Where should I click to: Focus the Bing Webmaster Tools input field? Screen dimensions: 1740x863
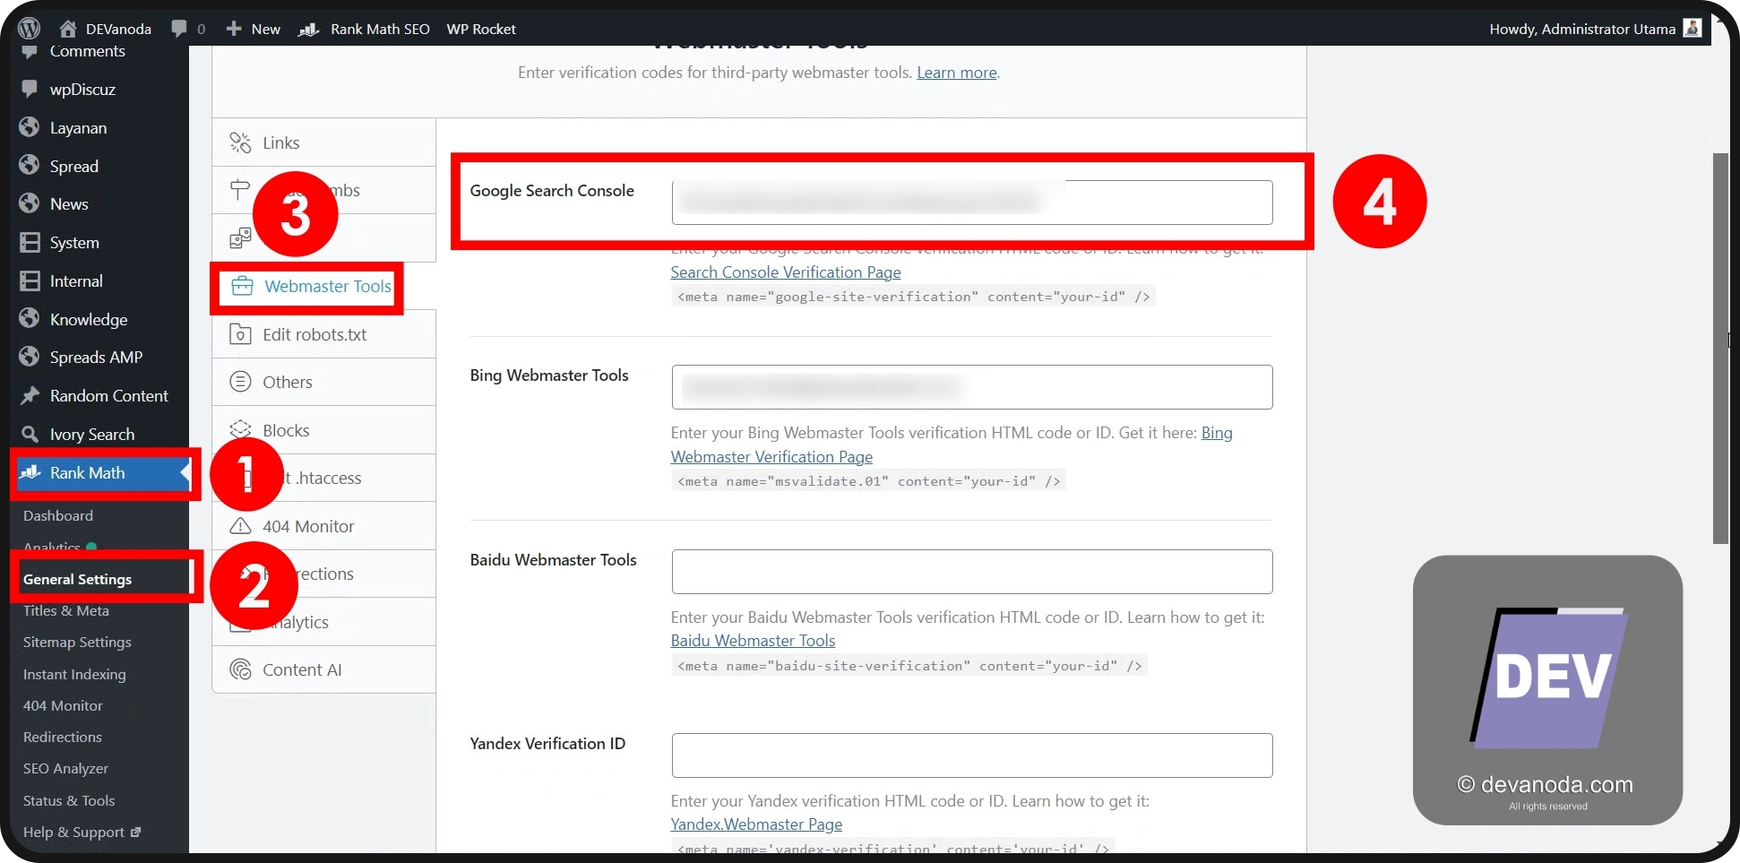tap(972, 387)
